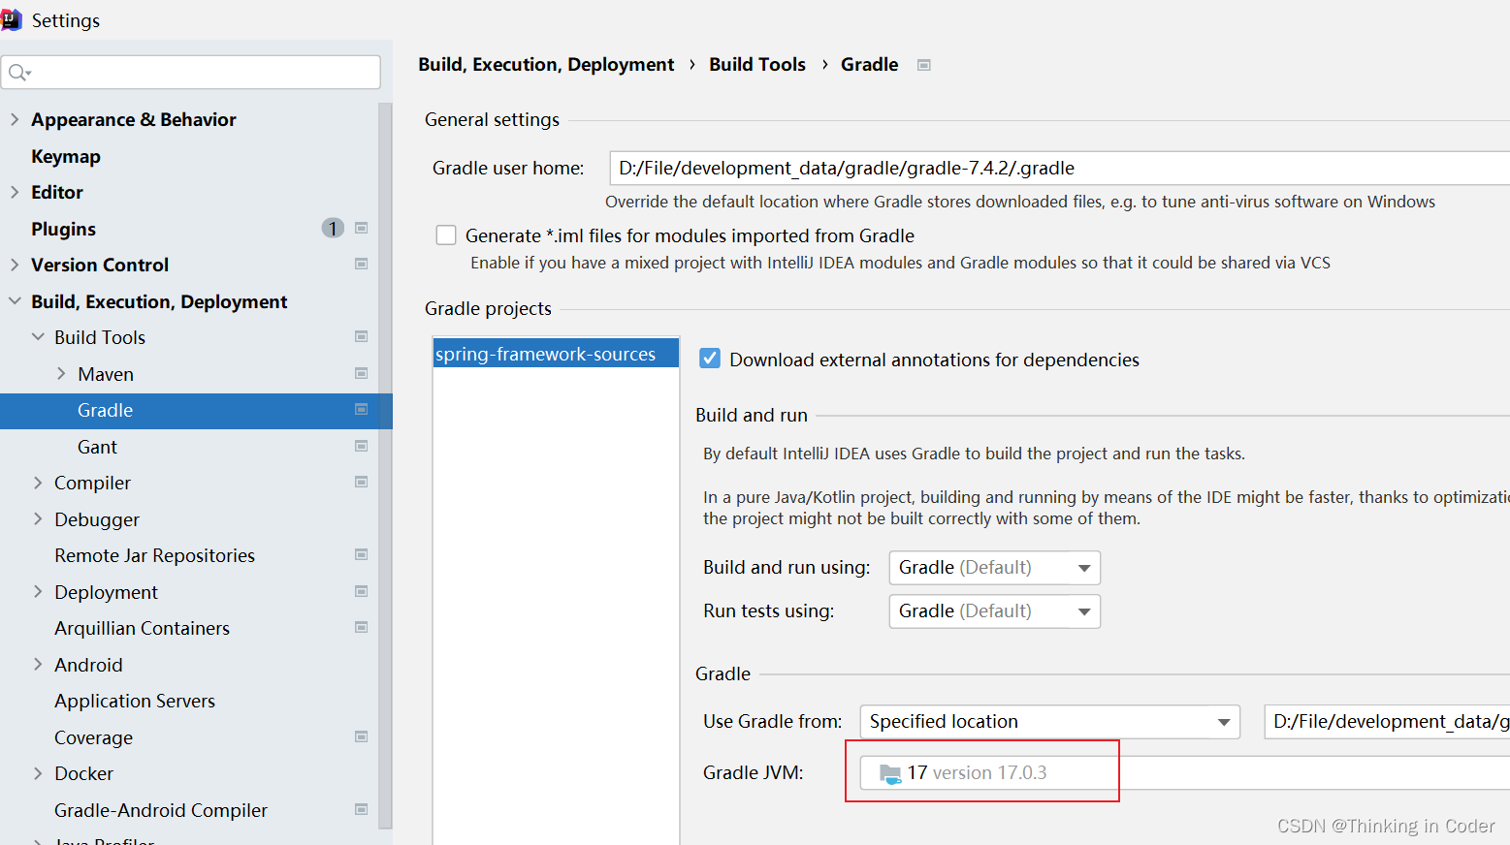Select Gant under Build Tools

tap(97, 447)
